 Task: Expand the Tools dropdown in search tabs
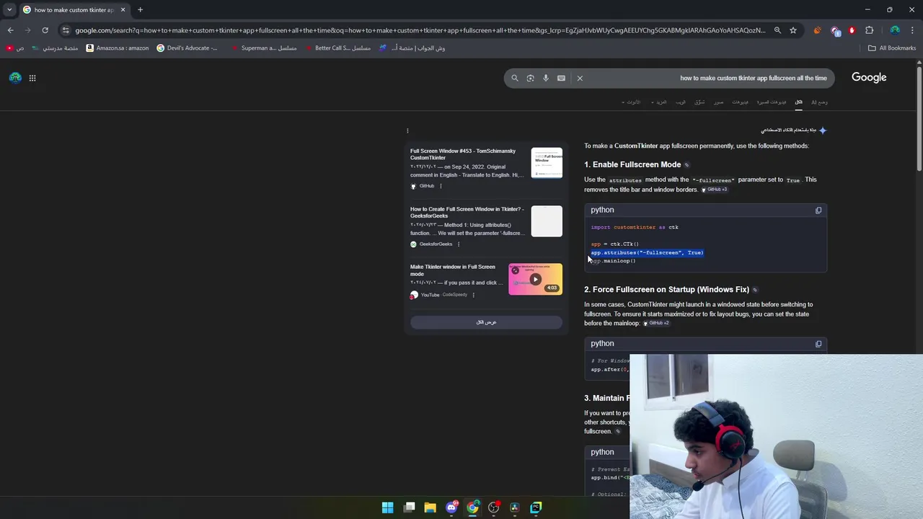(631, 102)
